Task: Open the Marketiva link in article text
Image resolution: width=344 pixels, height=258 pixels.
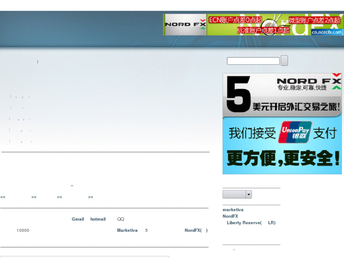Action: click(127, 231)
